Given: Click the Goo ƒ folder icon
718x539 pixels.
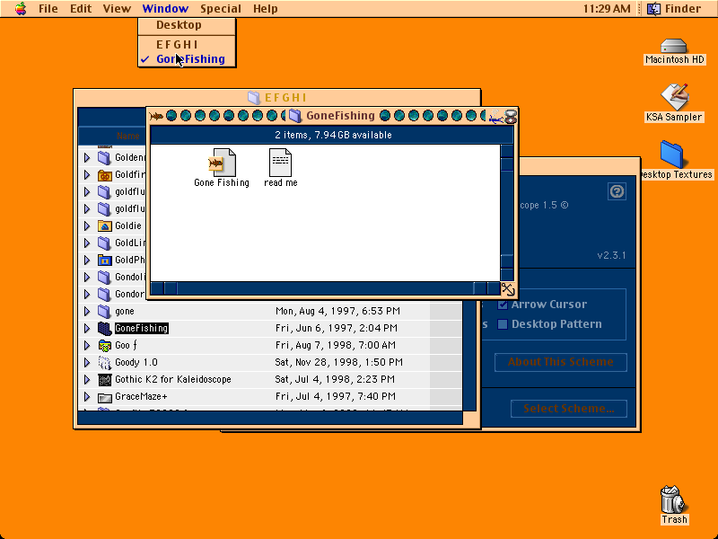Looking at the screenshot, I should 104,345.
